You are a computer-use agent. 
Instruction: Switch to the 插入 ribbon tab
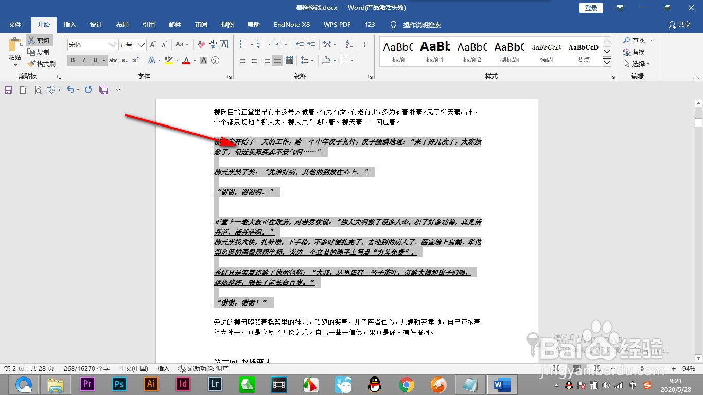[69, 24]
